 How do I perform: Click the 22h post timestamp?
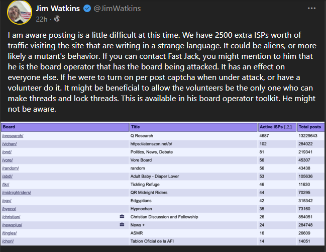coord(42,19)
